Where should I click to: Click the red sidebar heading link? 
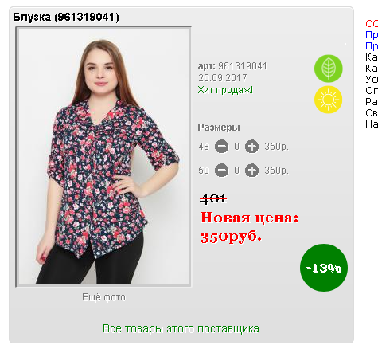(372, 24)
